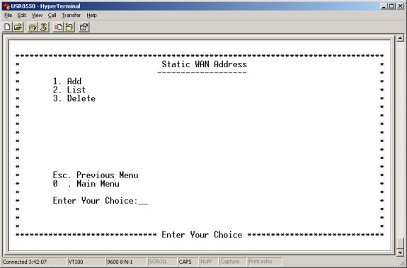407x268 pixels.
Task: Open Properties from the toolbar icon
Action: pyautogui.click(x=84, y=27)
